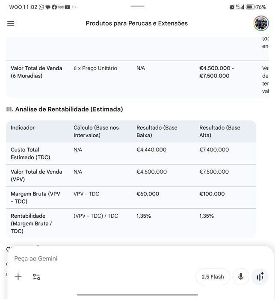Screen dimensions: 275x299
Task: Open the tools sliders icon
Action: pos(37,277)
